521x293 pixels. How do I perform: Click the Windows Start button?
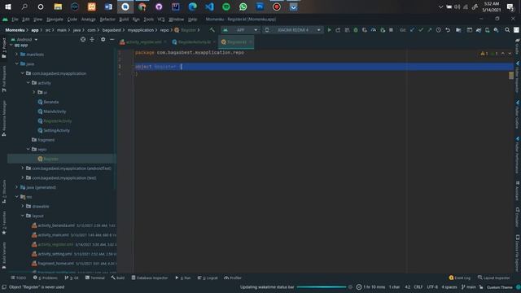click(x=8, y=7)
